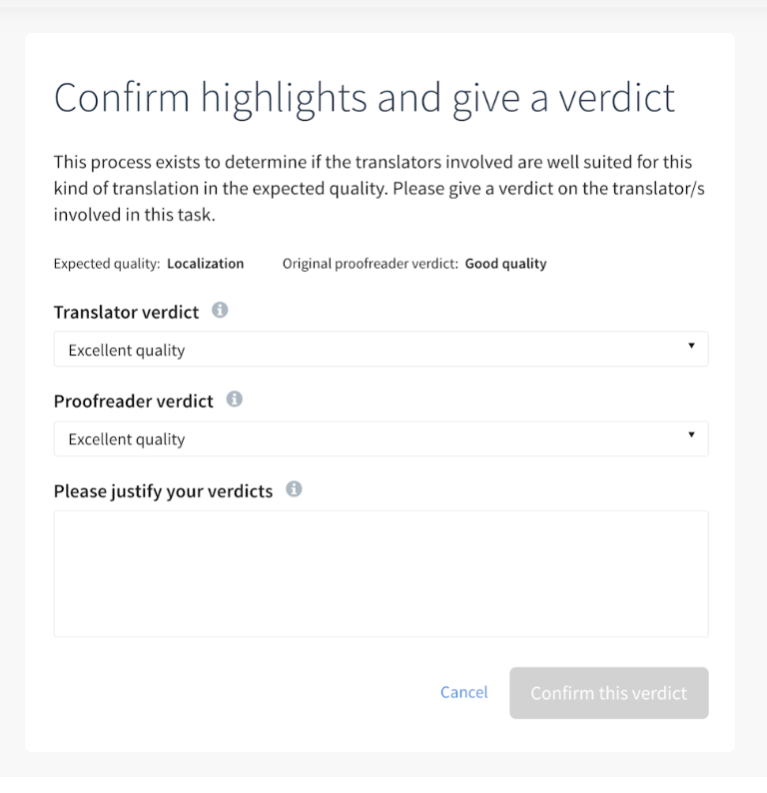Focus the justify your verdicts text area
Screen dimensions: 767x793
381,574
